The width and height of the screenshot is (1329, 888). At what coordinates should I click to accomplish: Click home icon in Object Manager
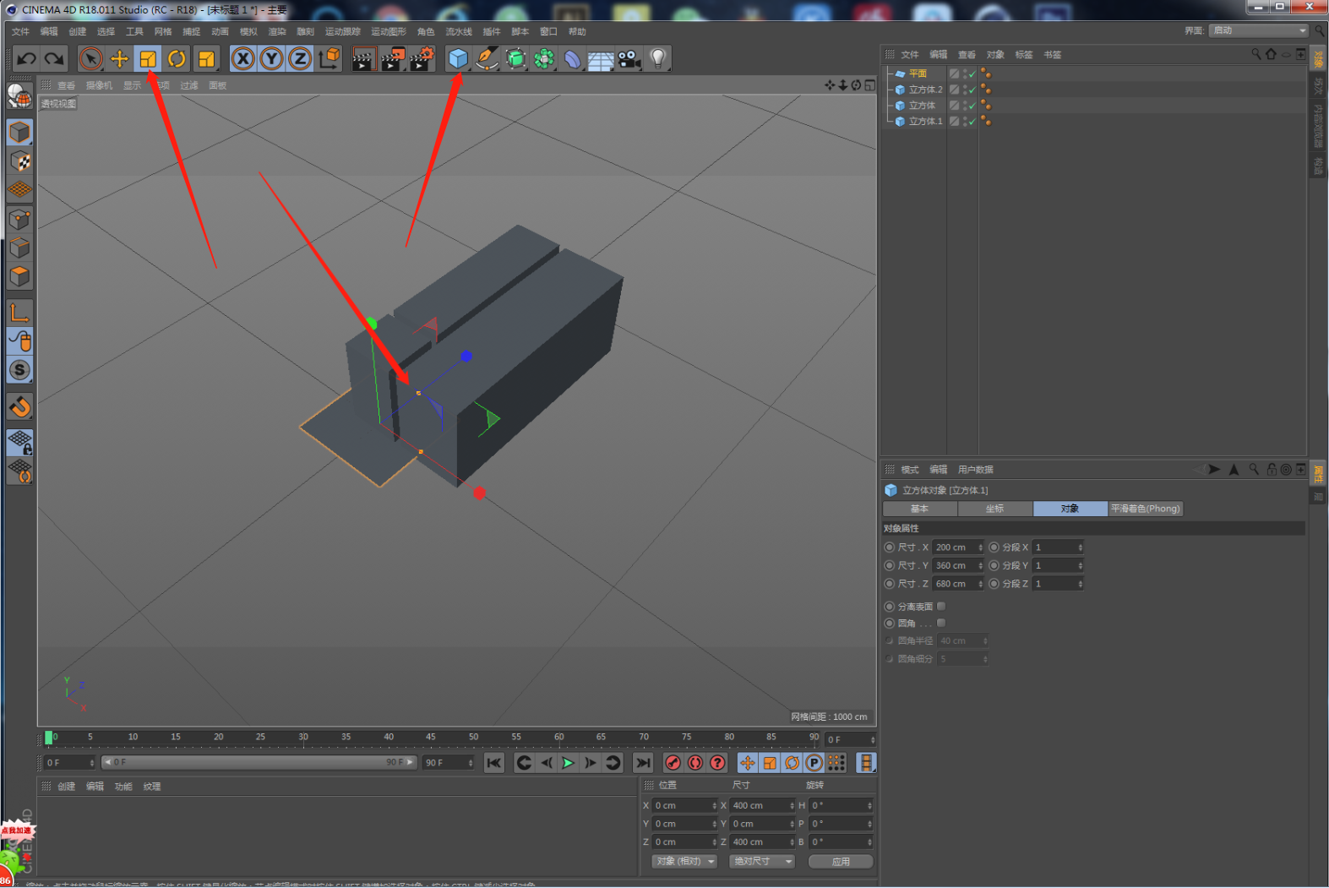(x=1271, y=54)
